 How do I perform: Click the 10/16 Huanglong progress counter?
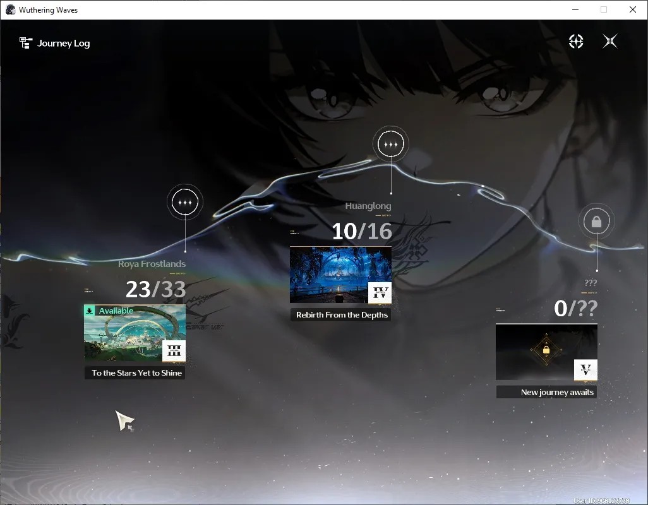[x=362, y=231]
